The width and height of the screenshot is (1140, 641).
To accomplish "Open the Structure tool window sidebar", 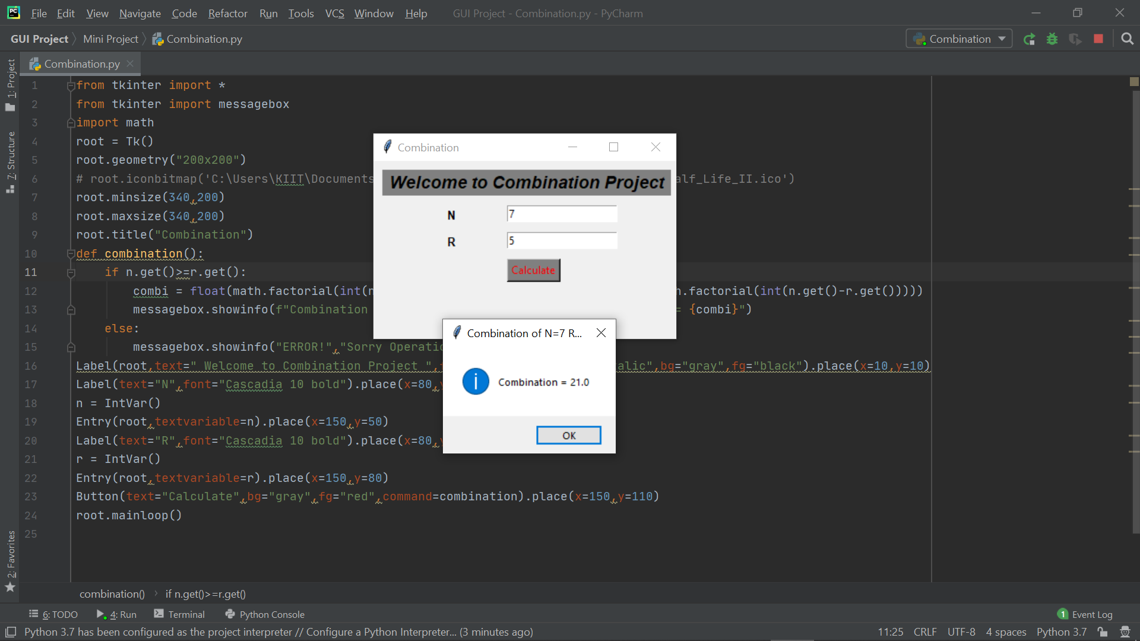I will 10,162.
